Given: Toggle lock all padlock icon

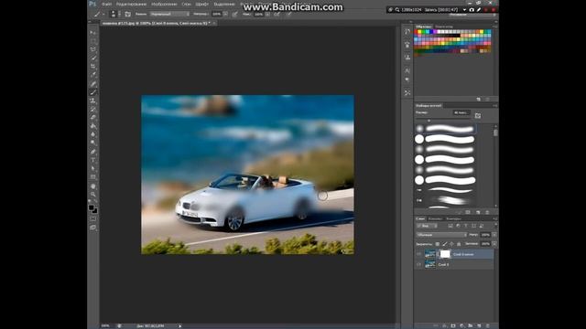Looking at the screenshot, I should tap(459, 244).
